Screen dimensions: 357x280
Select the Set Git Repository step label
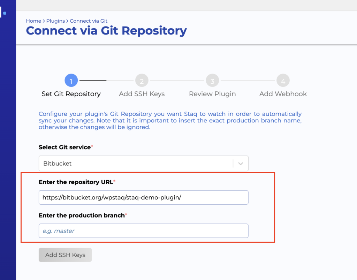tap(71, 94)
